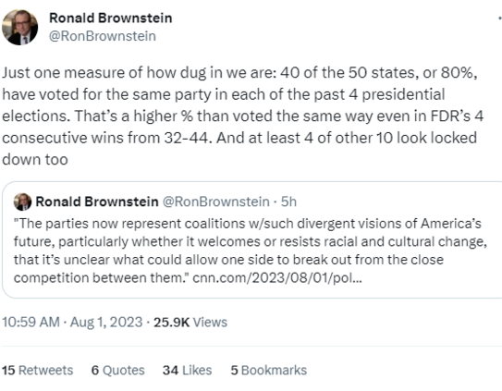The width and height of the screenshot is (502, 391).
Task: Click the @RonBrownstein handle in quoted tweet
Action: point(216,202)
